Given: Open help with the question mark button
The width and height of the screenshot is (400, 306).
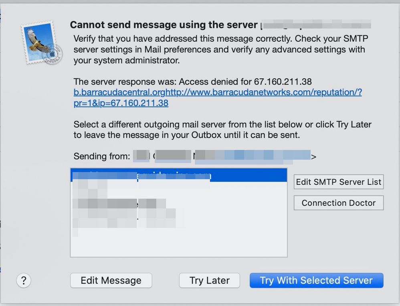Looking at the screenshot, I should [24, 280].
